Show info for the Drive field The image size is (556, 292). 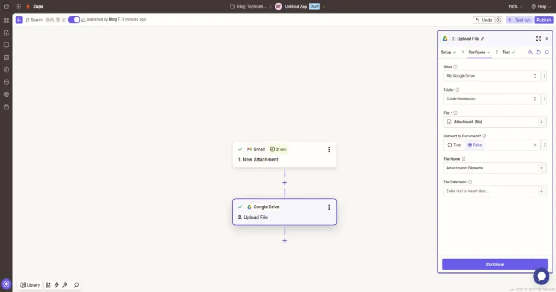(456, 67)
